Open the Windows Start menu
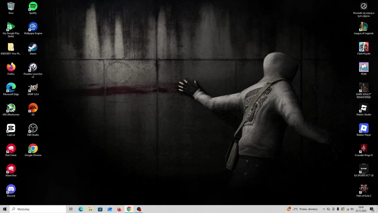The height and width of the screenshot is (213, 378). [x=5, y=209]
